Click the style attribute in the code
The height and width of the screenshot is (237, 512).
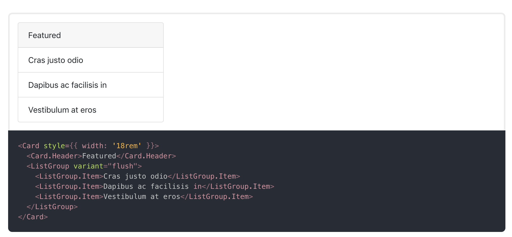[54, 146]
